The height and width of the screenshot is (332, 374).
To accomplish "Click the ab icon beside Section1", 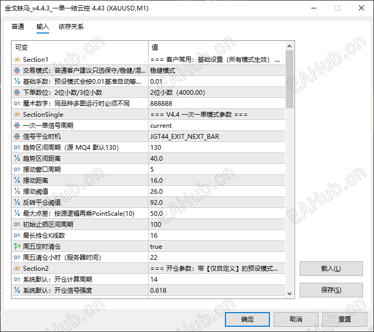I will [17, 60].
